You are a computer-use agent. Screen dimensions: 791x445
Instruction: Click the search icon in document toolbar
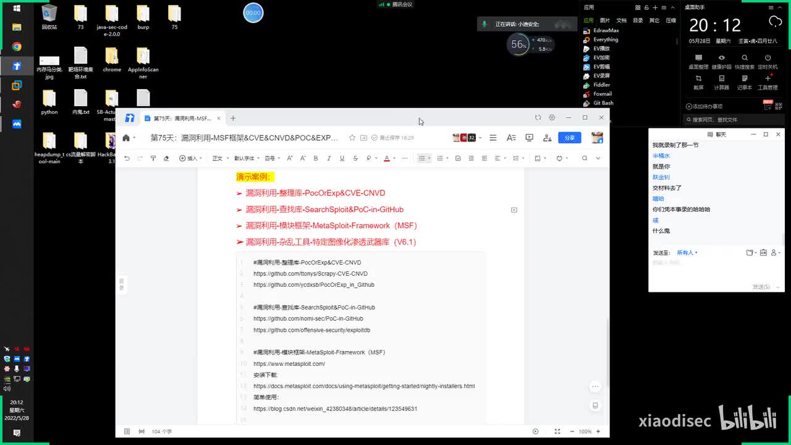pos(585,158)
